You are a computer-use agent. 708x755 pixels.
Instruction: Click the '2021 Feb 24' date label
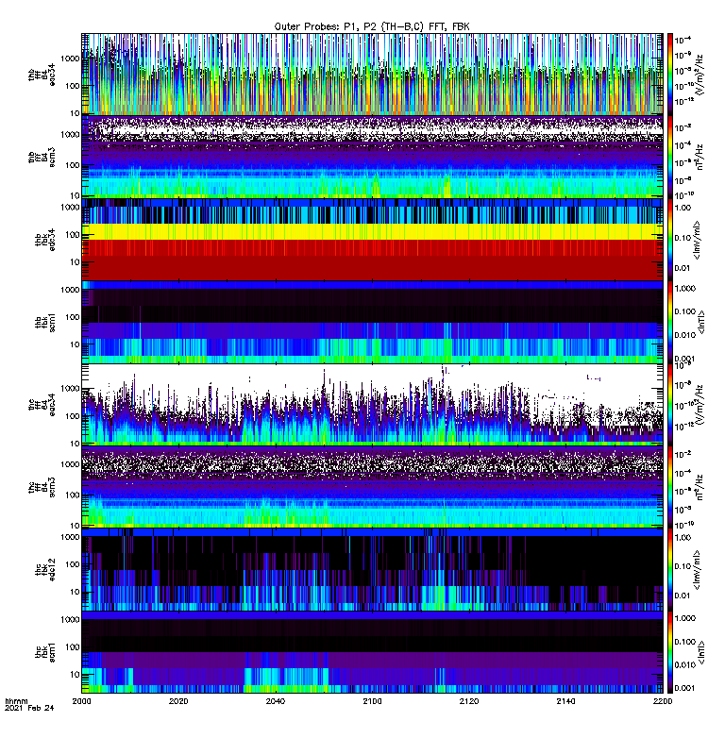(29, 708)
